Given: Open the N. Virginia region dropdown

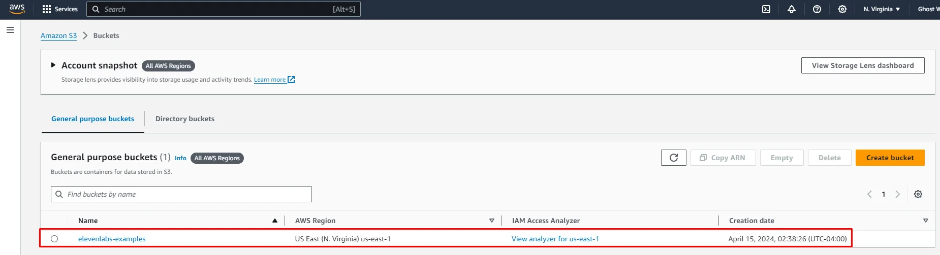Looking at the screenshot, I should coord(882,9).
